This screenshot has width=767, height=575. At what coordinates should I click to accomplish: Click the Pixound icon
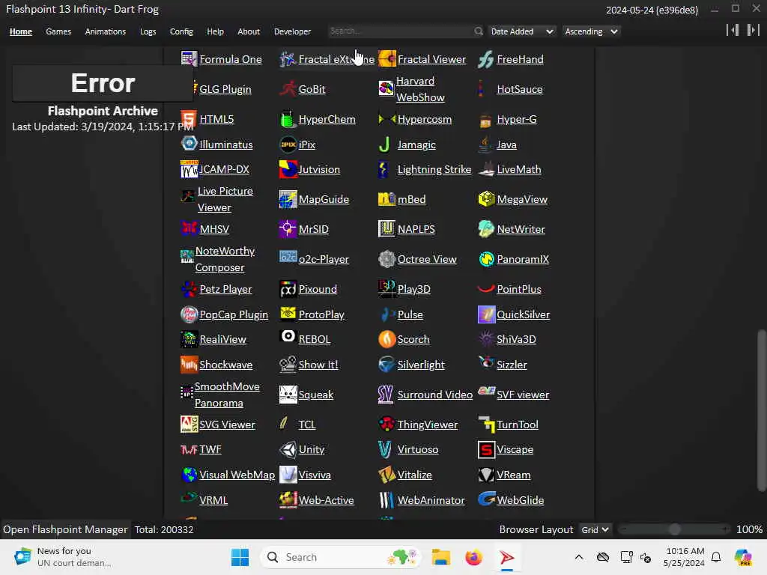click(x=288, y=289)
